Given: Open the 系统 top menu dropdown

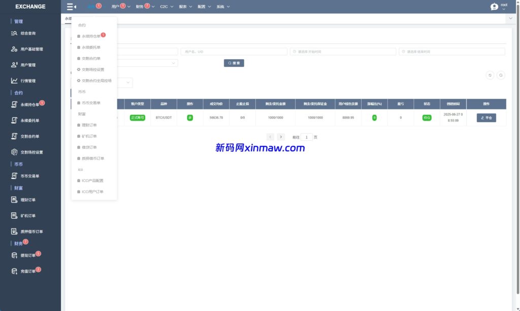Looking at the screenshot, I should (x=223, y=7).
